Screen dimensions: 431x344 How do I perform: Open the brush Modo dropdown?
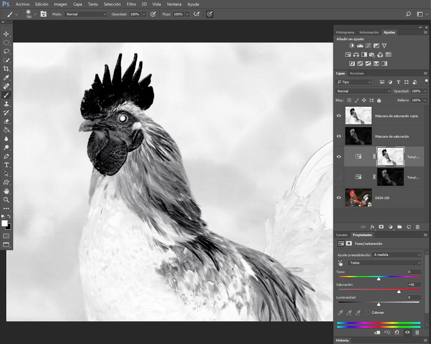[x=85, y=14]
